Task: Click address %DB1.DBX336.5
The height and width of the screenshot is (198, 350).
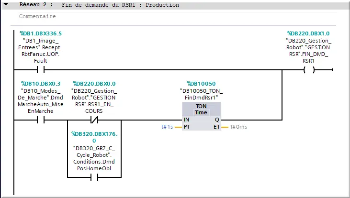Action: tap(41, 33)
